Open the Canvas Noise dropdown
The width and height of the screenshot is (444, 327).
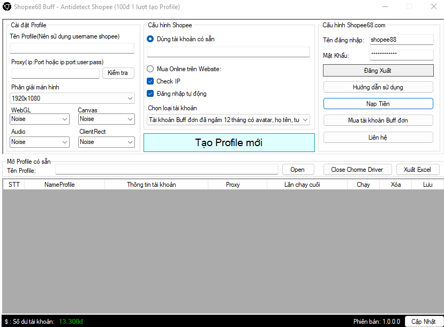[x=107, y=119]
